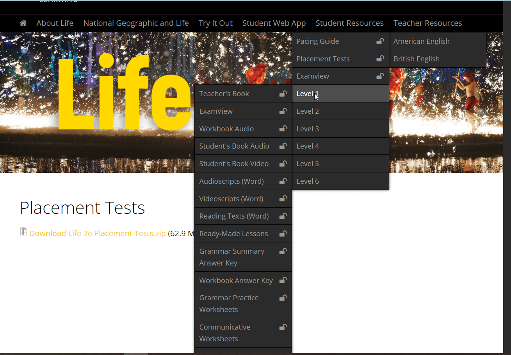Select British English

point(417,59)
